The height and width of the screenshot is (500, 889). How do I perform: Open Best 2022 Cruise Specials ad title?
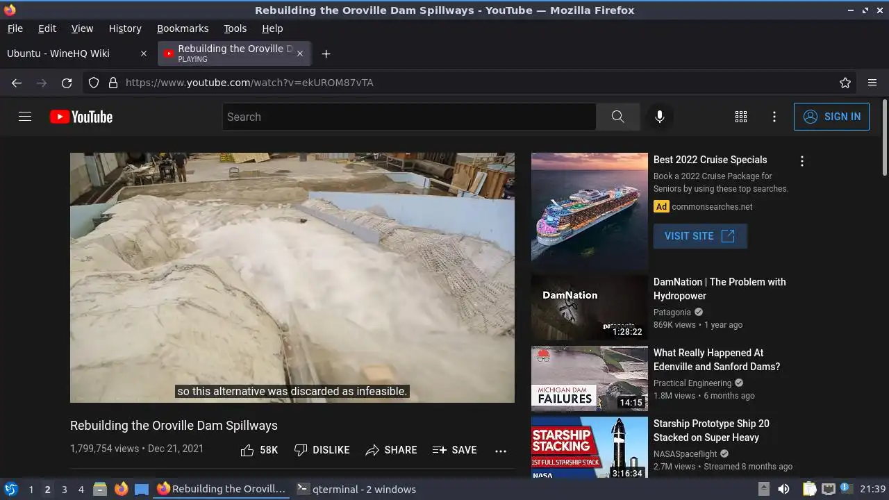tap(710, 160)
